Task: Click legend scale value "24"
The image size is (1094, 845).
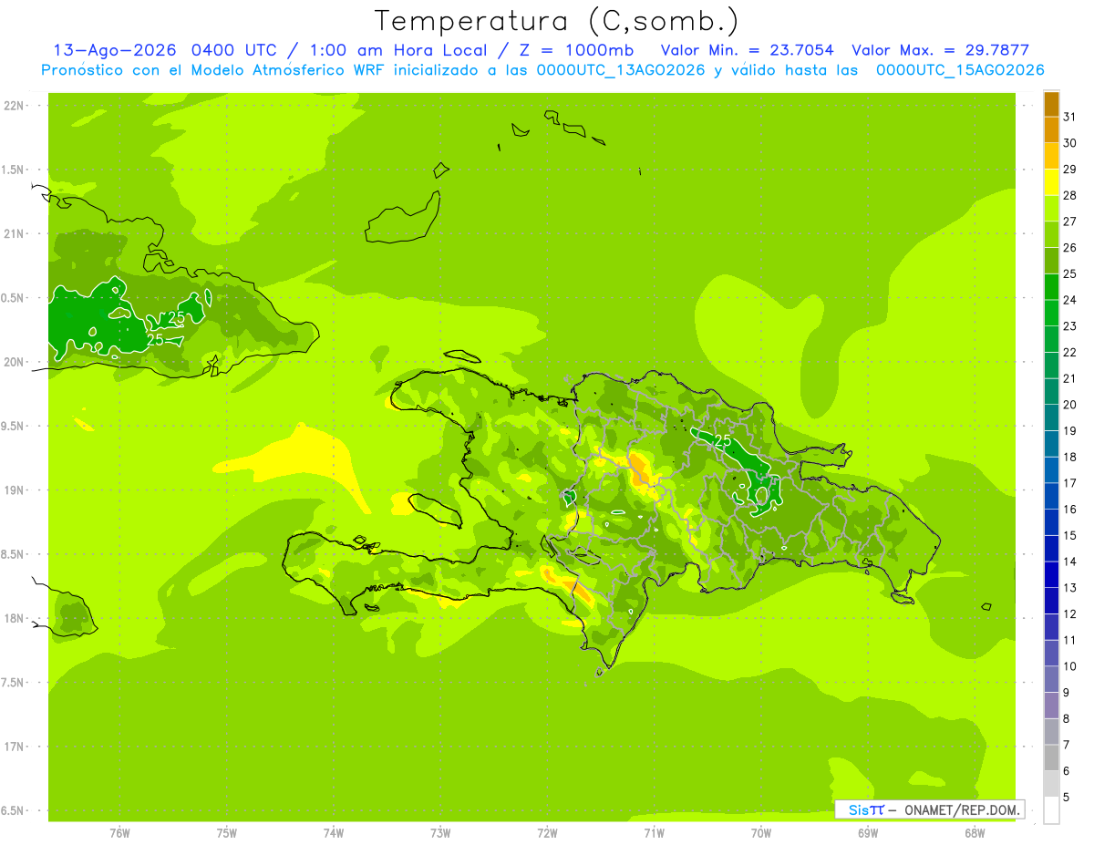Action: [1070, 300]
